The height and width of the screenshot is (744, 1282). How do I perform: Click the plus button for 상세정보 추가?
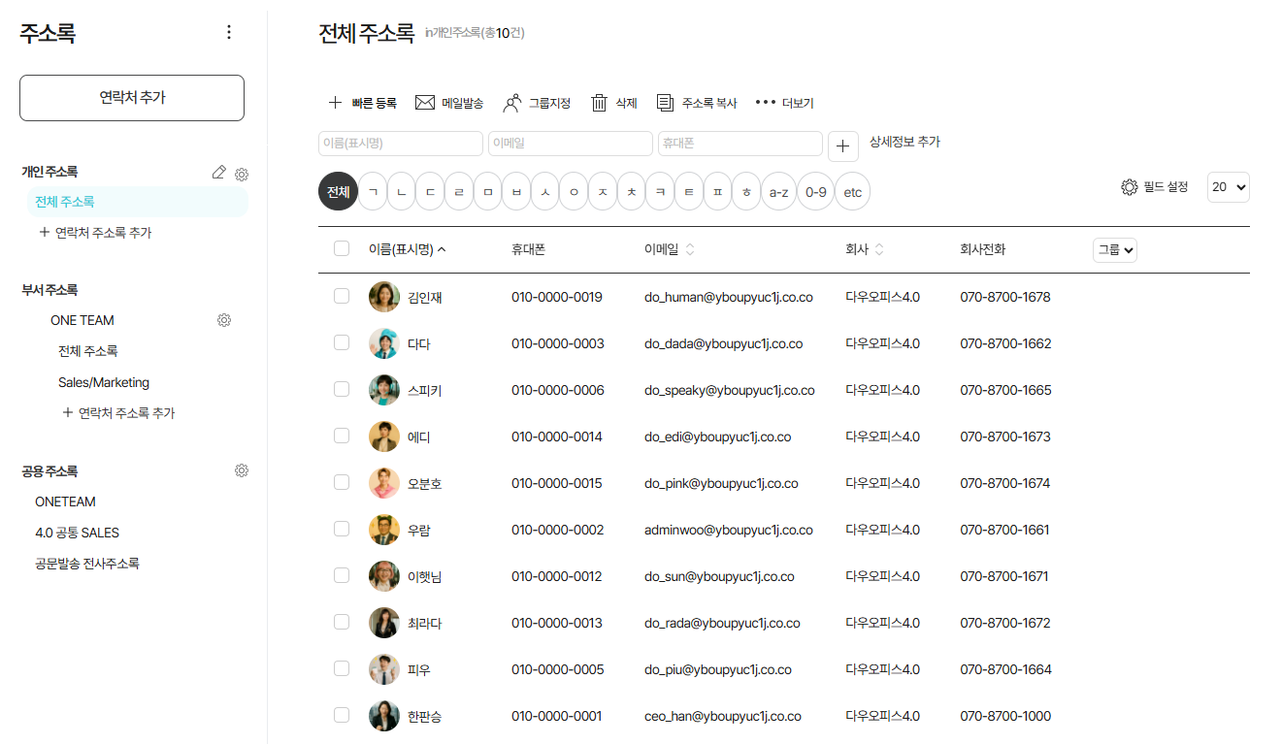coord(842,146)
